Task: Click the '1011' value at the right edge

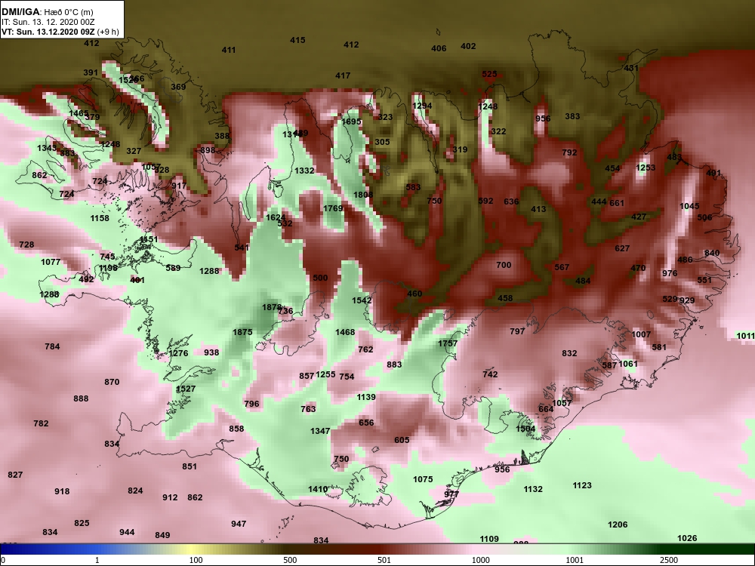Action: coord(745,336)
